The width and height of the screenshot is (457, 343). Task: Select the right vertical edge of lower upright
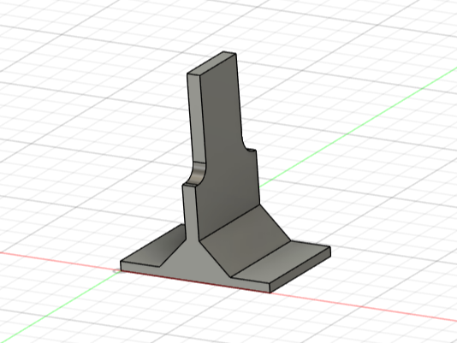tap(258, 177)
